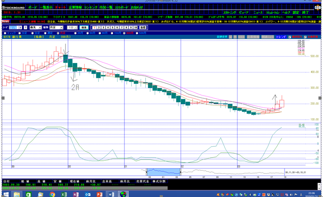
Task: Open OneNote from the taskbar
Action: click(76, 194)
